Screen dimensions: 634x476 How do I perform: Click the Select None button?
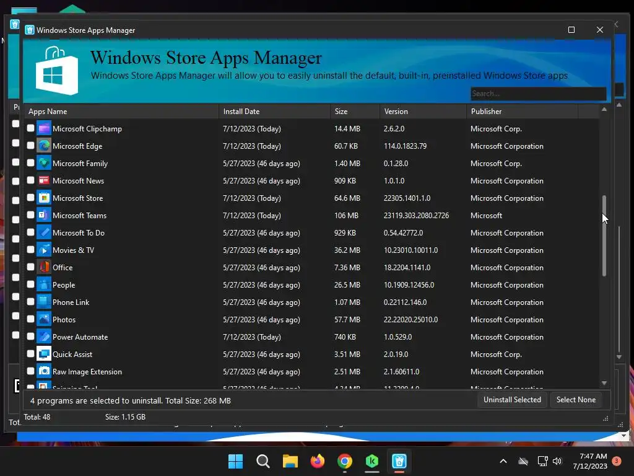[x=576, y=400]
